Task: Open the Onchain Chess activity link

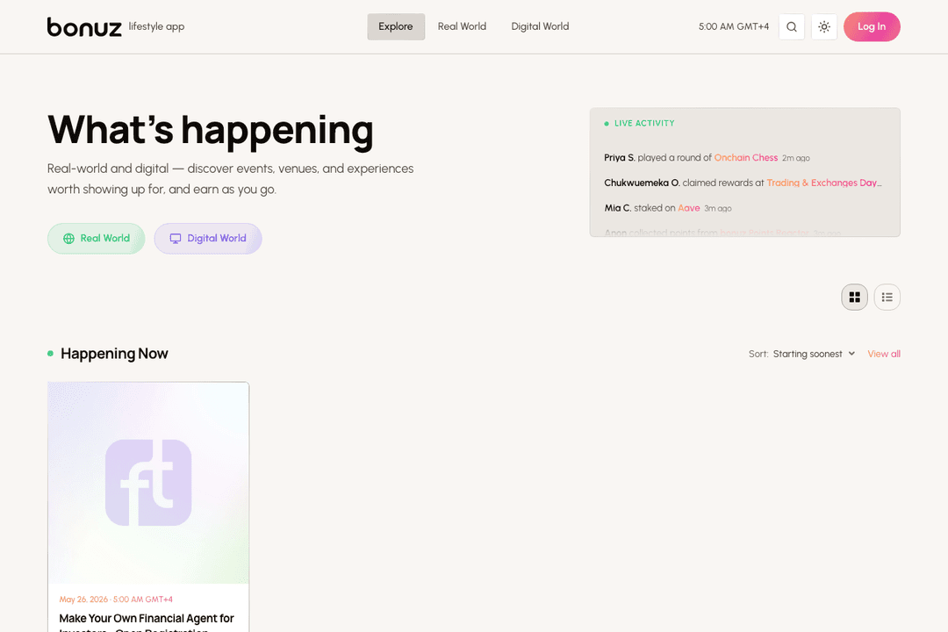Action: click(x=746, y=157)
